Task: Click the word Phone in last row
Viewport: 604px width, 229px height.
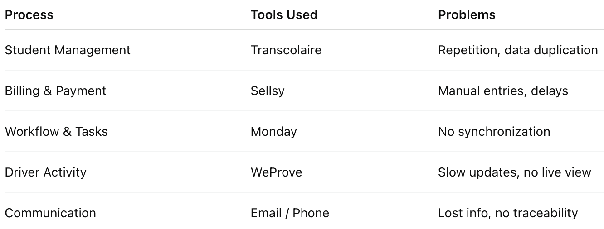Action: click(x=311, y=213)
